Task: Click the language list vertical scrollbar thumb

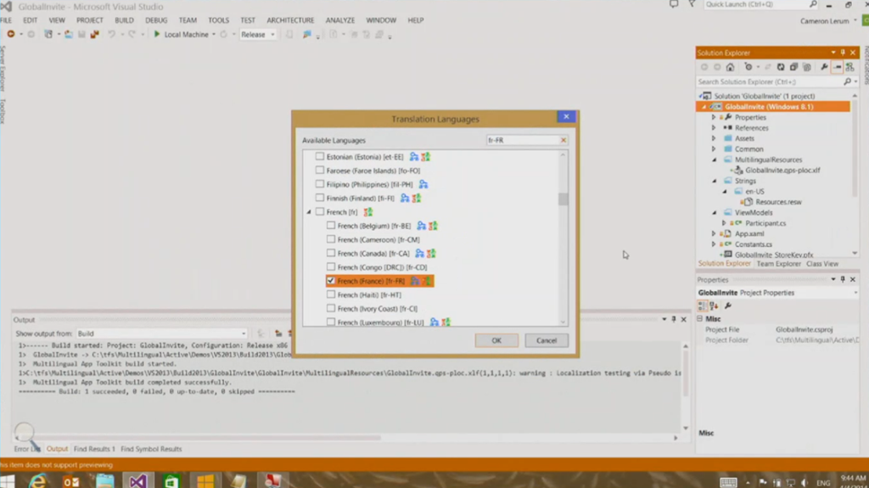Action: [563, 199]
